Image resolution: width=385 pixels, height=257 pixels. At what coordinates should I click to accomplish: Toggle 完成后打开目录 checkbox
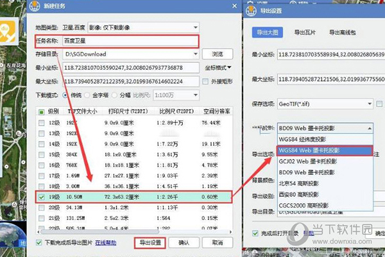point(255,233)
